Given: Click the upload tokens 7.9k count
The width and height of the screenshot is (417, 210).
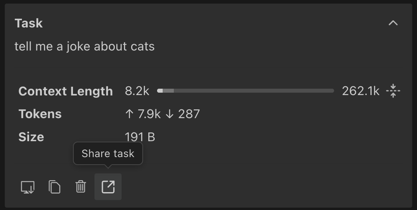Looking at the screenshot, I should (x=149, y=114).
